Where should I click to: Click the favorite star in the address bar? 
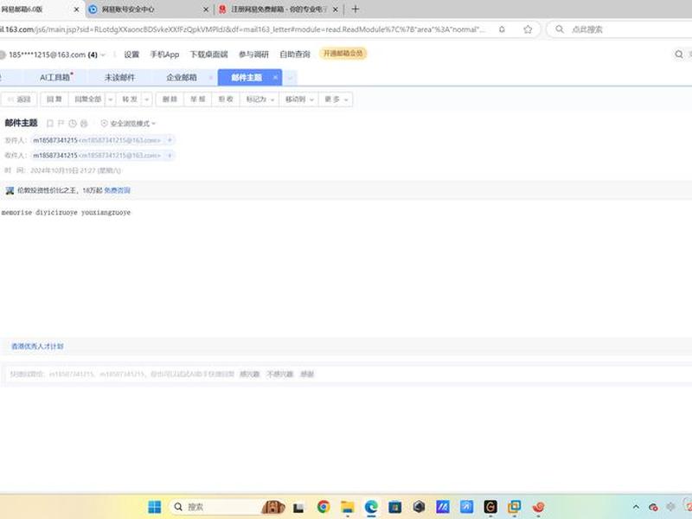(528, 29)
